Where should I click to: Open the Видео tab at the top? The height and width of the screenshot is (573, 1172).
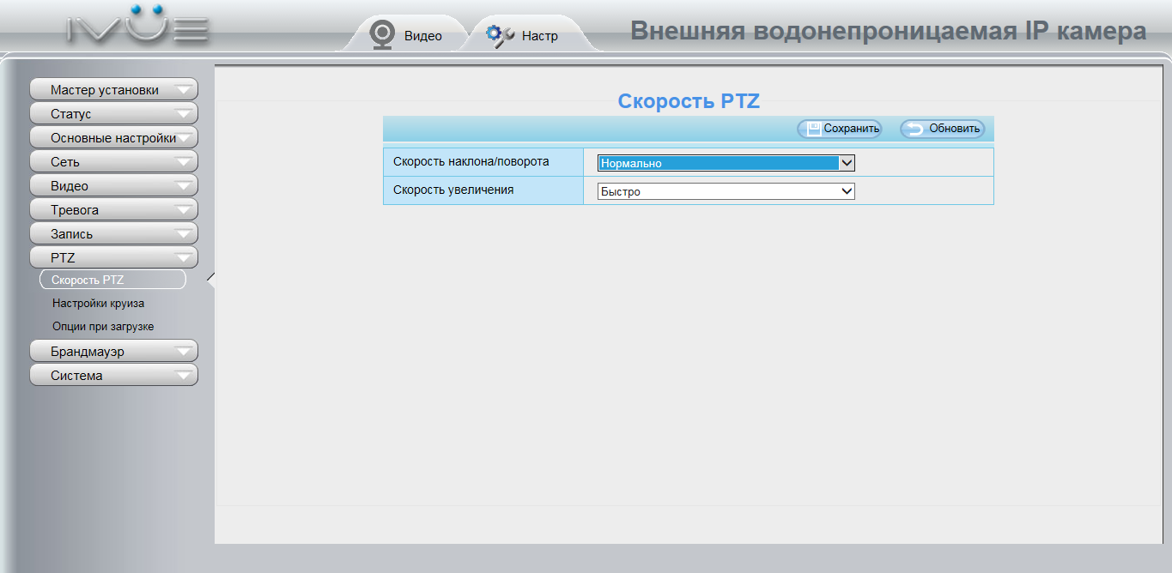click(407, 35)
